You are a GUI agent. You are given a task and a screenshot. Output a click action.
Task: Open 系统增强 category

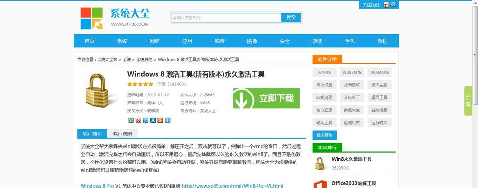coord(379,110)
